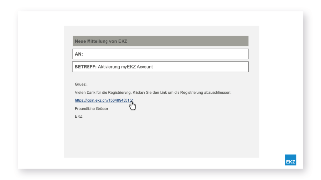Click the 'EKZ' signature under the closing
Viewport: 321px width, 180px height.
pos(79,116)
